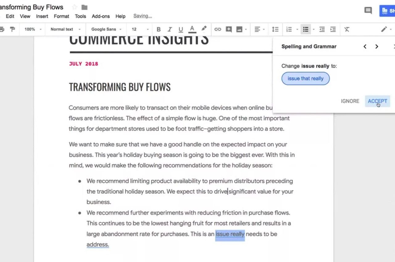
Task: Toggle bold formatting
Action: pos(159,29)
